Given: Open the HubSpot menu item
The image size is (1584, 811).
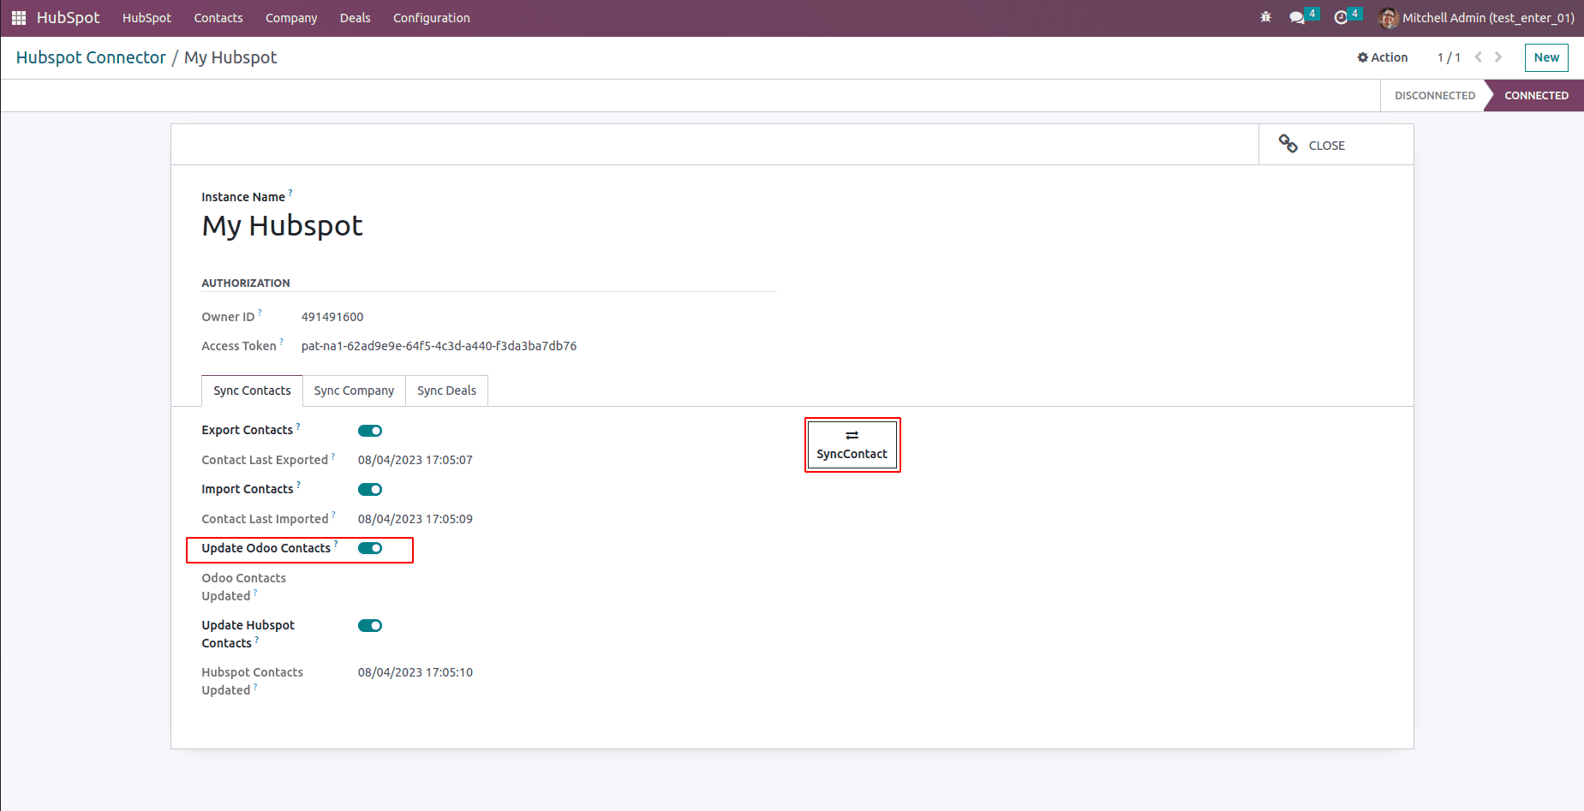Looking at the screenshot, I should point(146,18).
